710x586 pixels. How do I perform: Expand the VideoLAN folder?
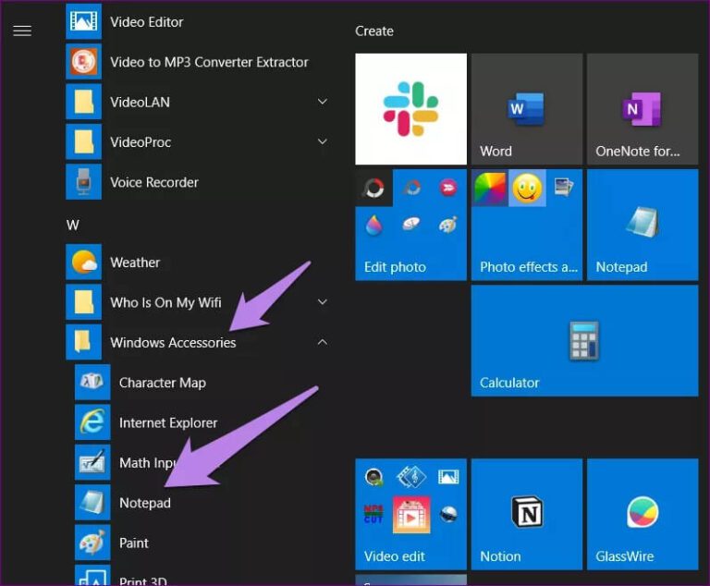pos(322,102)
